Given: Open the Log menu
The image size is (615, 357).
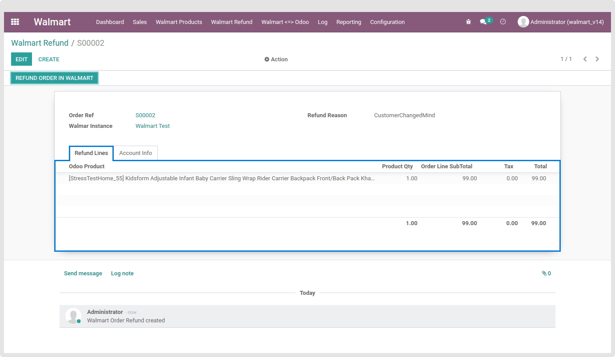Looking at the screenshot, I should tap(323, 22).
